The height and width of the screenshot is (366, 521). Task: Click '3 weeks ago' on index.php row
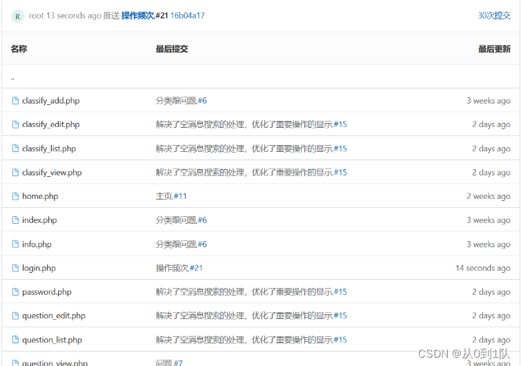coord(489,220)
